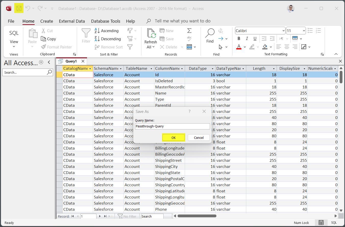Sort using the Ascending button

(107, 31)
